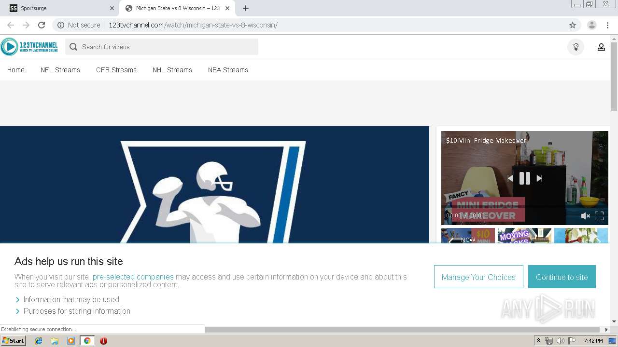Click the Not secure site info icon
618x347 pixels.
61,25
